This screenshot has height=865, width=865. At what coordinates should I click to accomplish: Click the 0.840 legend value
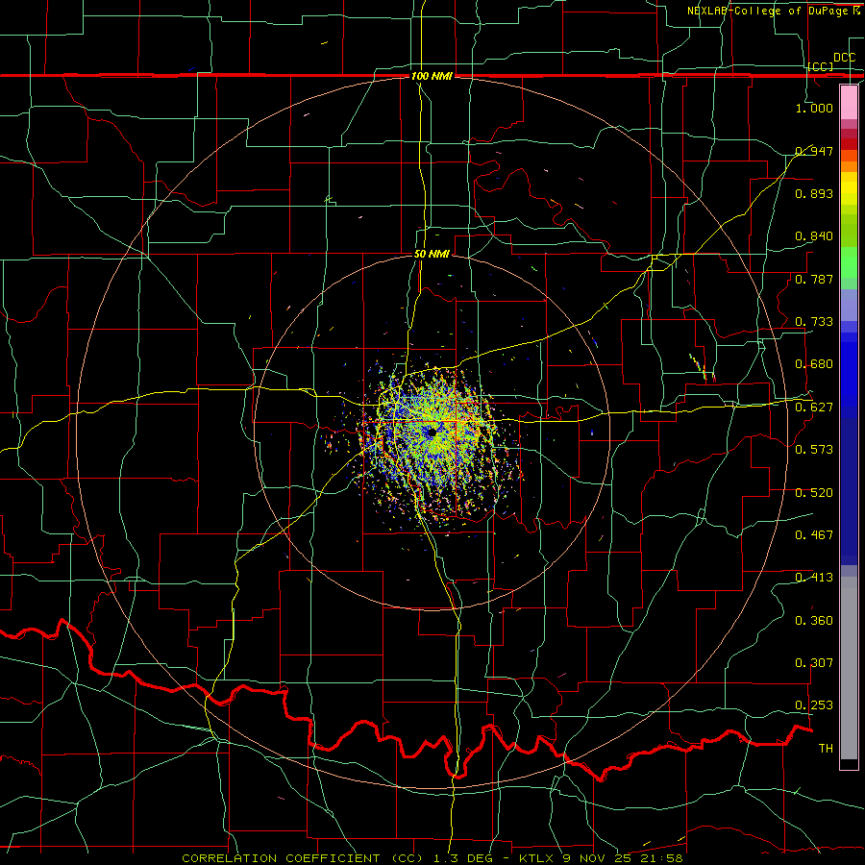click(814, 236)
